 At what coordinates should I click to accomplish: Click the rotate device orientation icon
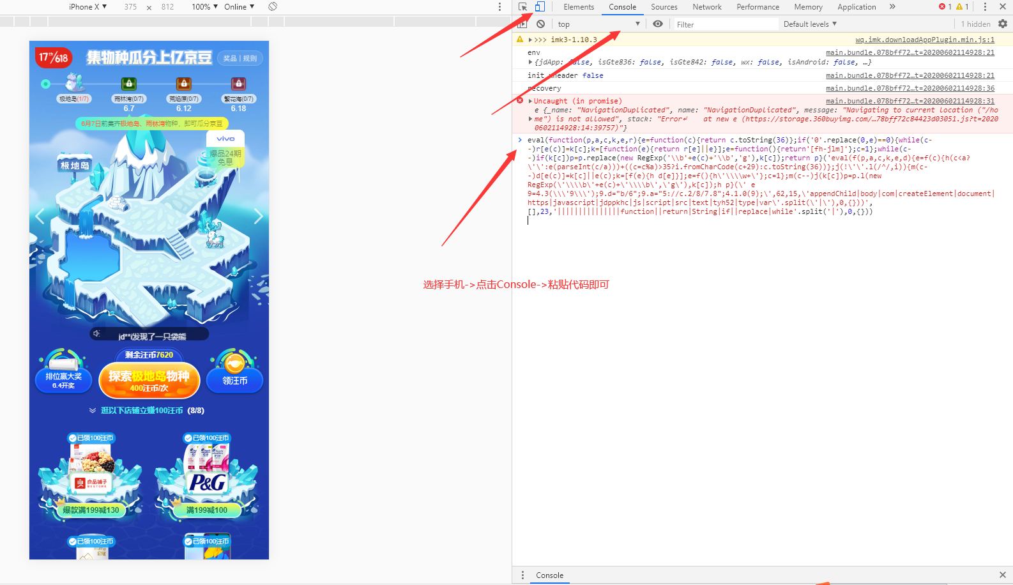[x=273, y=7]
